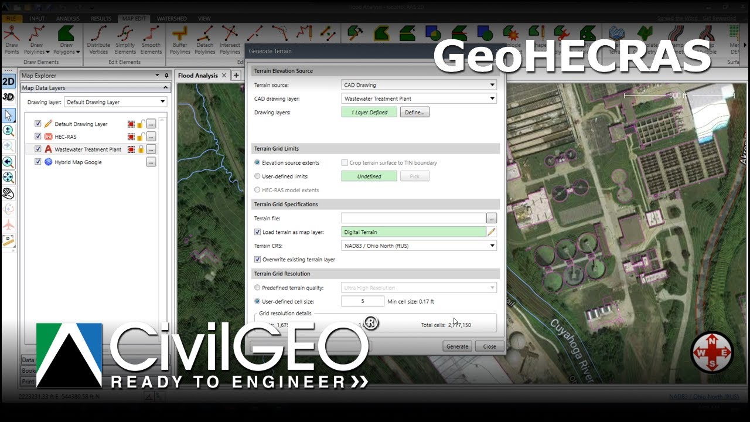The width and height of the screenshot is (750, 422).
Task: Activate the arrow selection tool
Action: 8,115
